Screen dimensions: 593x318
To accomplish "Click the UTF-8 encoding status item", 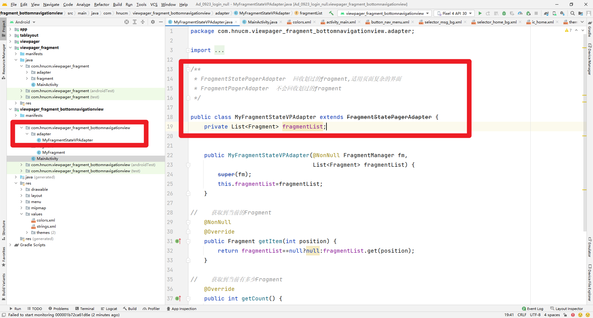I will pos(535,315).
